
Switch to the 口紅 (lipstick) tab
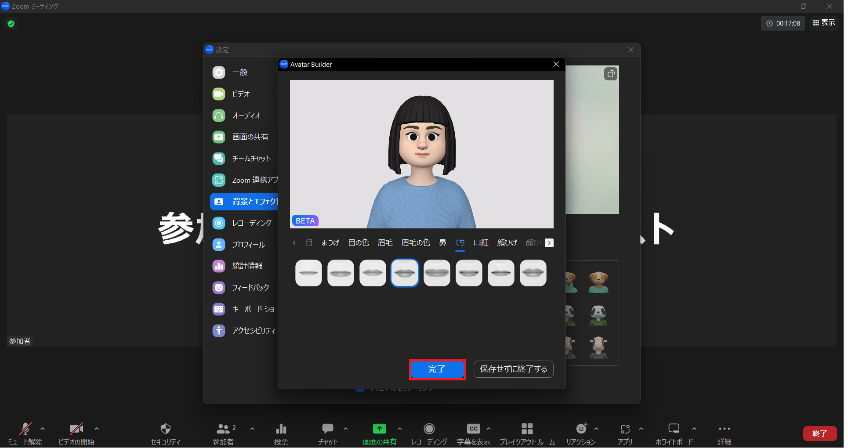[x=481, y=243]
